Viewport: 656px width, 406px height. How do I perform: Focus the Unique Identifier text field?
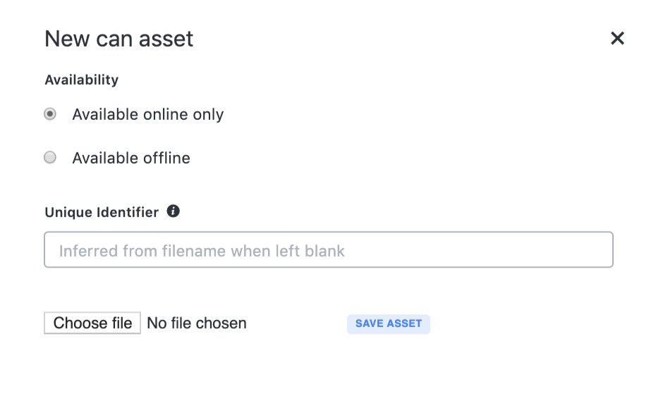click(x=329, y=250)
